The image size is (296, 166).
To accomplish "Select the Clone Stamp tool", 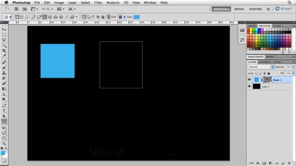I will click(4, 73).
